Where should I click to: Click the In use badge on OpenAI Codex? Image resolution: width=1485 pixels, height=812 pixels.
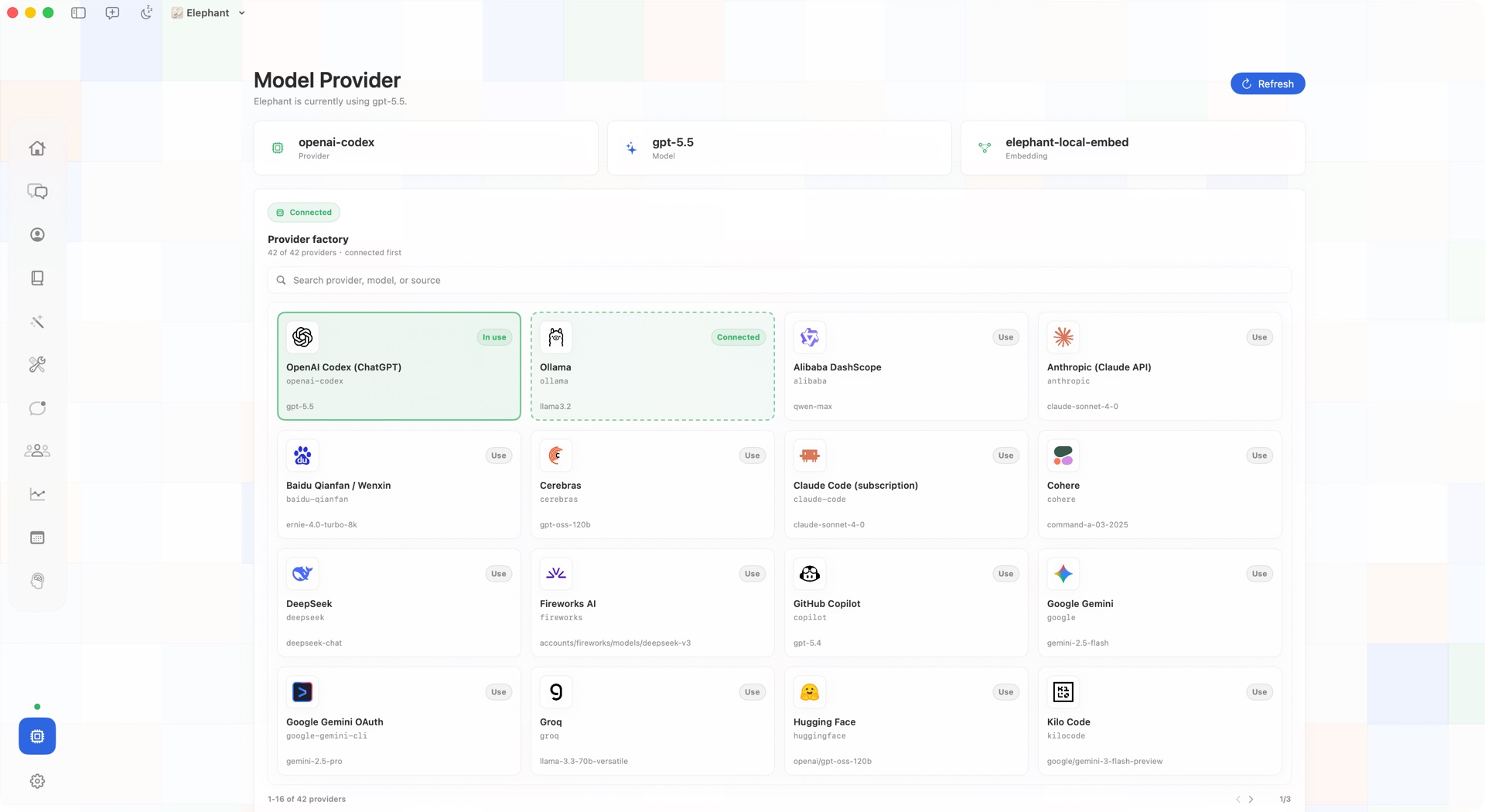point(494,337)
